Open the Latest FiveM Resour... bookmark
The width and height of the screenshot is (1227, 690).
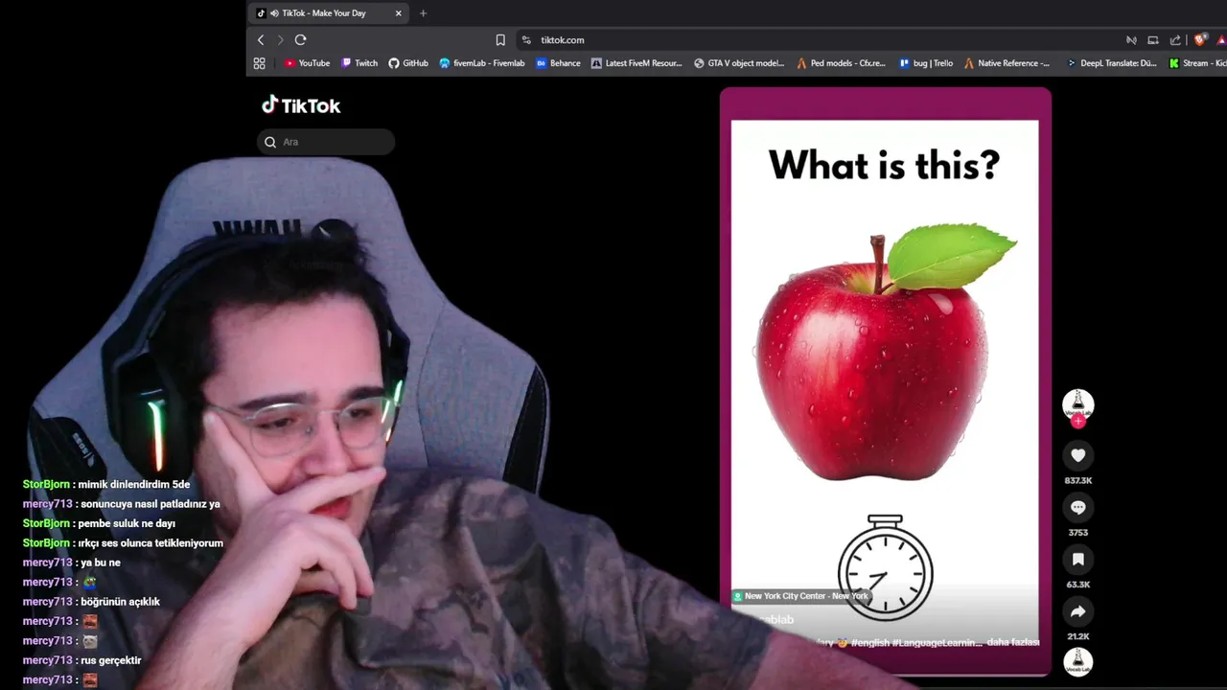coord(637,63)
